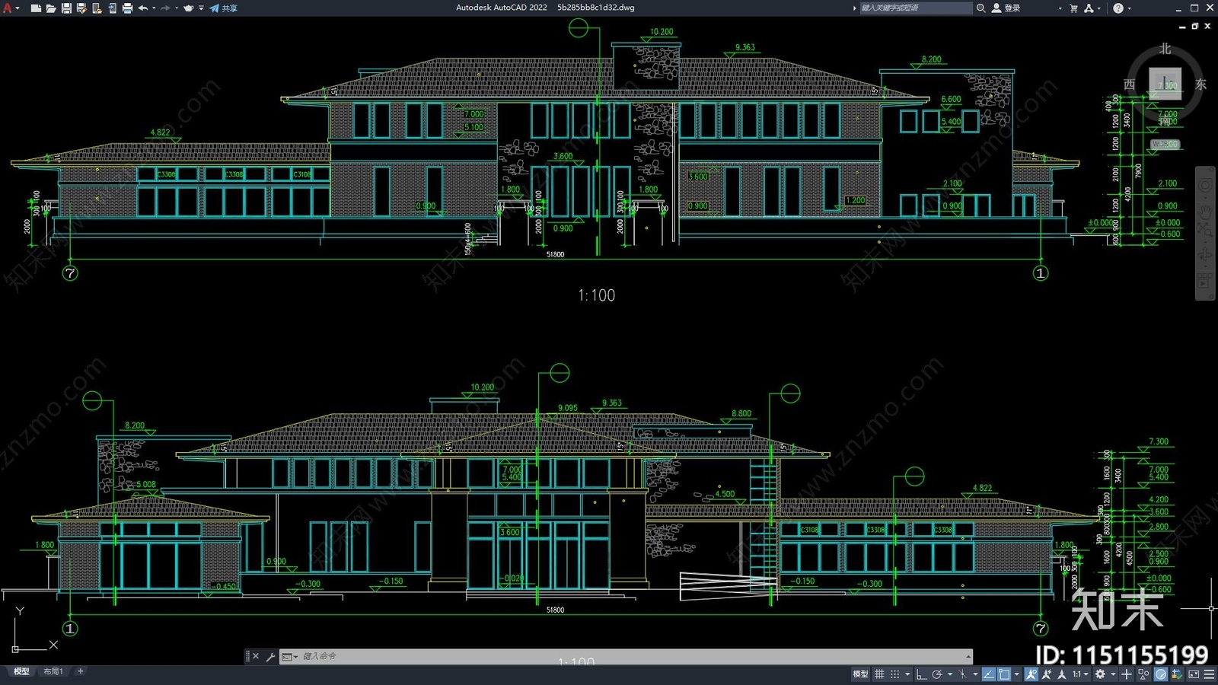The image size is (1218, 685).
Task: Switch to the 模型 model tab
Action: tap(21, 671)
